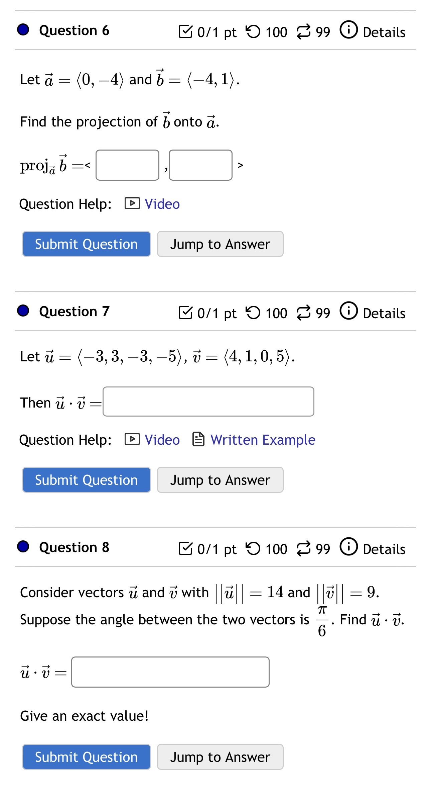The width and height of the screenshot is (431, 793).
Task: Click the score checkbox icon in Question 6
Action: pos(185,31)
